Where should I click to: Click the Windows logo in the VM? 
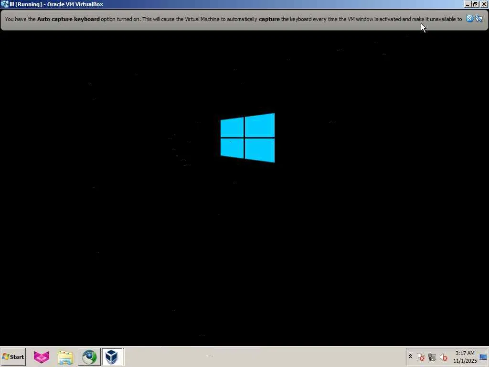(x=248, y=138)
